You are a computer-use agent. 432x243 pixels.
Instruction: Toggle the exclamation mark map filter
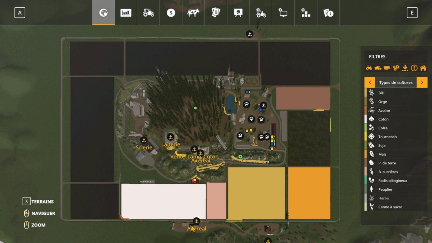click(x=414, y=68)
